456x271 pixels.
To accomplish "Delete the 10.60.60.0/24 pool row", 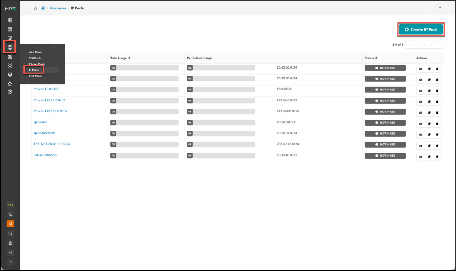I will pyautogui.click(x=437, y=69).
